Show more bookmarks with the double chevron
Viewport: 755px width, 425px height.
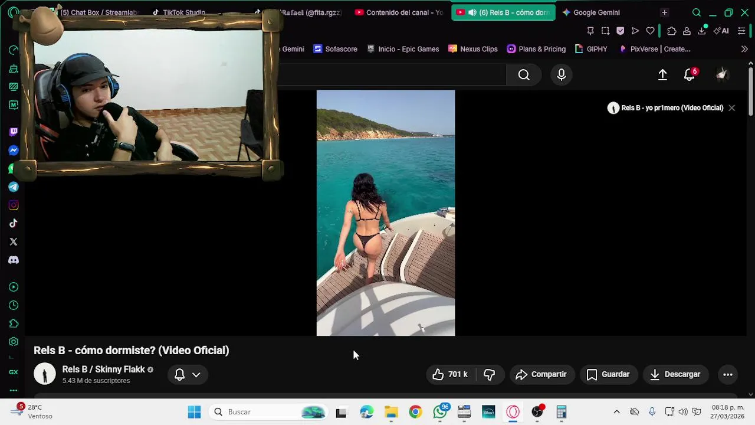744,49
